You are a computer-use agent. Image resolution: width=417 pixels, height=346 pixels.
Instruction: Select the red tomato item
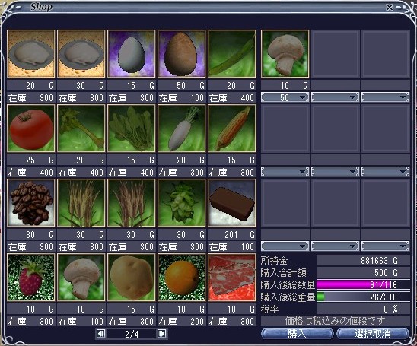point(31,128)
